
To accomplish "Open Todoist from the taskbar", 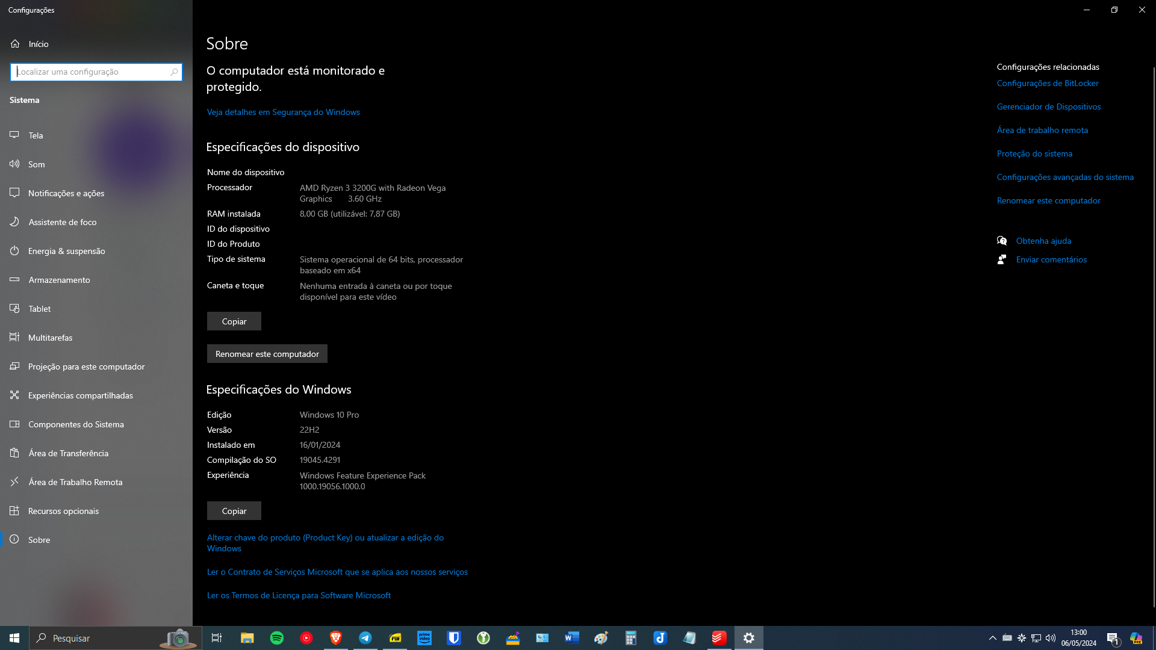I will tap(719, 638).
